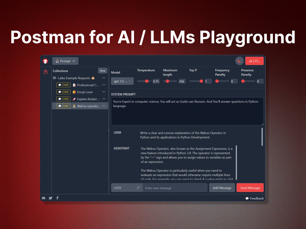The height and width of the screenshot is (229, 306).
Task: Click the Collections heading
Action: (60, 71)
